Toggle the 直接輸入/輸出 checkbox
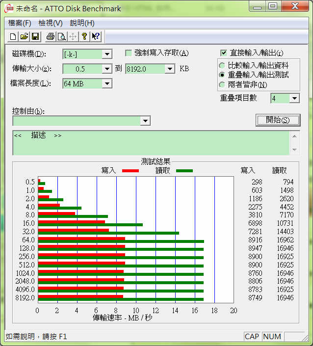 (223, 53)
